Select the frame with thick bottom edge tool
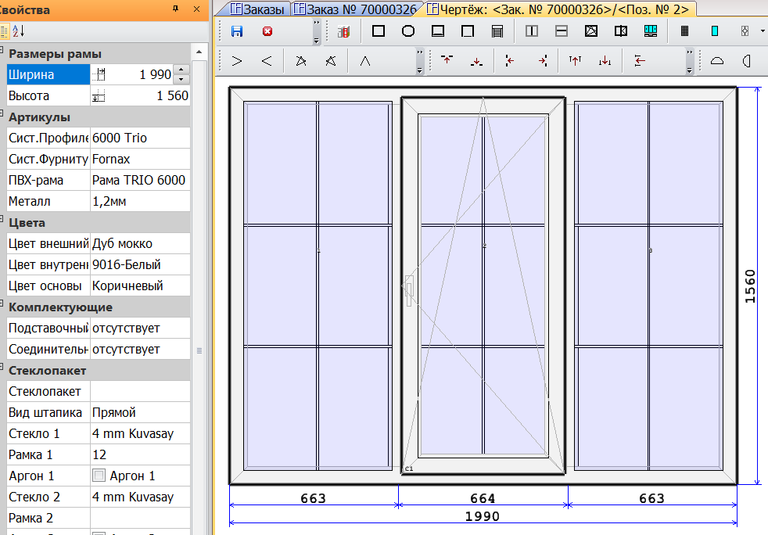 pos(438,31)
